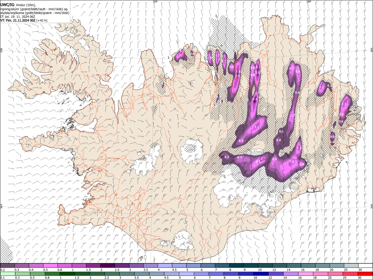
Task: Click the rain legend swatch between 0.8 and 1
Action: 52,274
